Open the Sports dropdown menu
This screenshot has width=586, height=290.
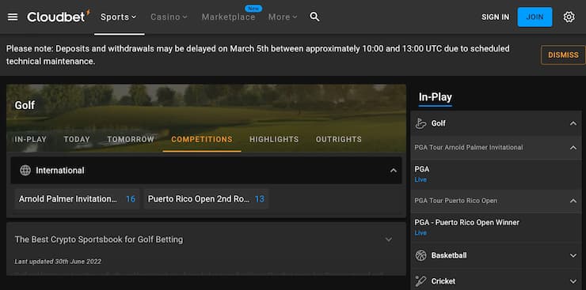119,17
